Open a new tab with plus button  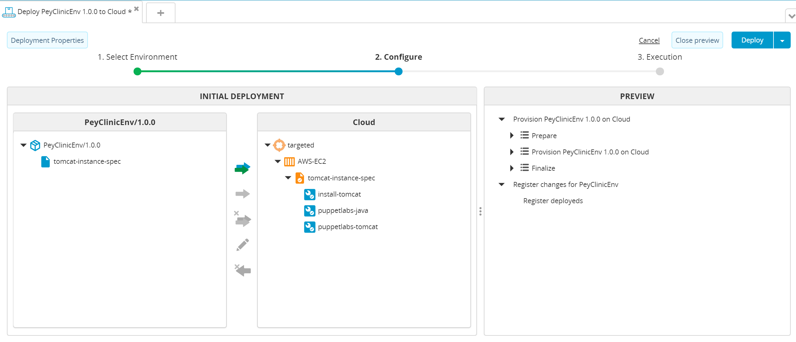(161, 13)
